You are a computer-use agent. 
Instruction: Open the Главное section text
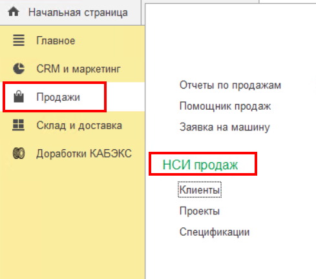click(56, 41)
